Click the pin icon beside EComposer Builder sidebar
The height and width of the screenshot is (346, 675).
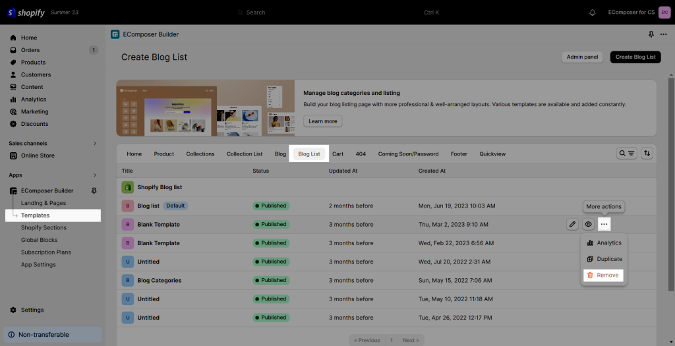94,190
